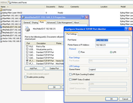Viewport: 133px width, 103px height.
Task: Click OK in the printer Properties dialog
Action: click(54, 87)
